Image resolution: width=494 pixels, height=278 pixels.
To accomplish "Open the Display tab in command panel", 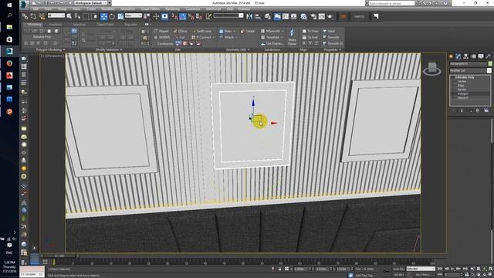I will pos(481,56).
